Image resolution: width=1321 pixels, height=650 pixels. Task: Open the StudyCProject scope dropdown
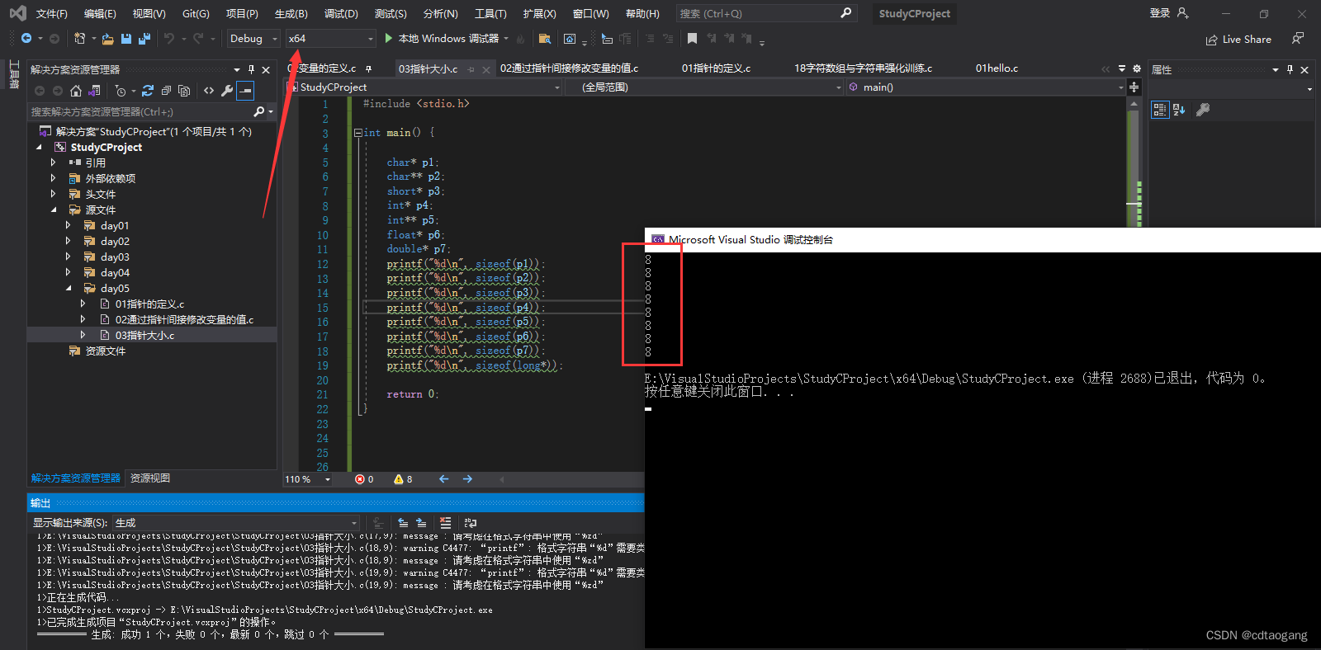click(x=424, y=87)
